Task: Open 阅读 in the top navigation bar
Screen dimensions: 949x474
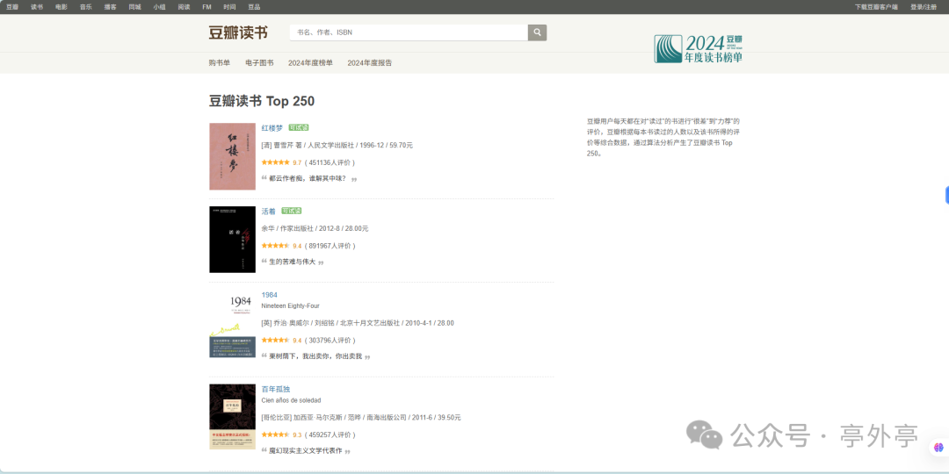Action: click(184, 7)
